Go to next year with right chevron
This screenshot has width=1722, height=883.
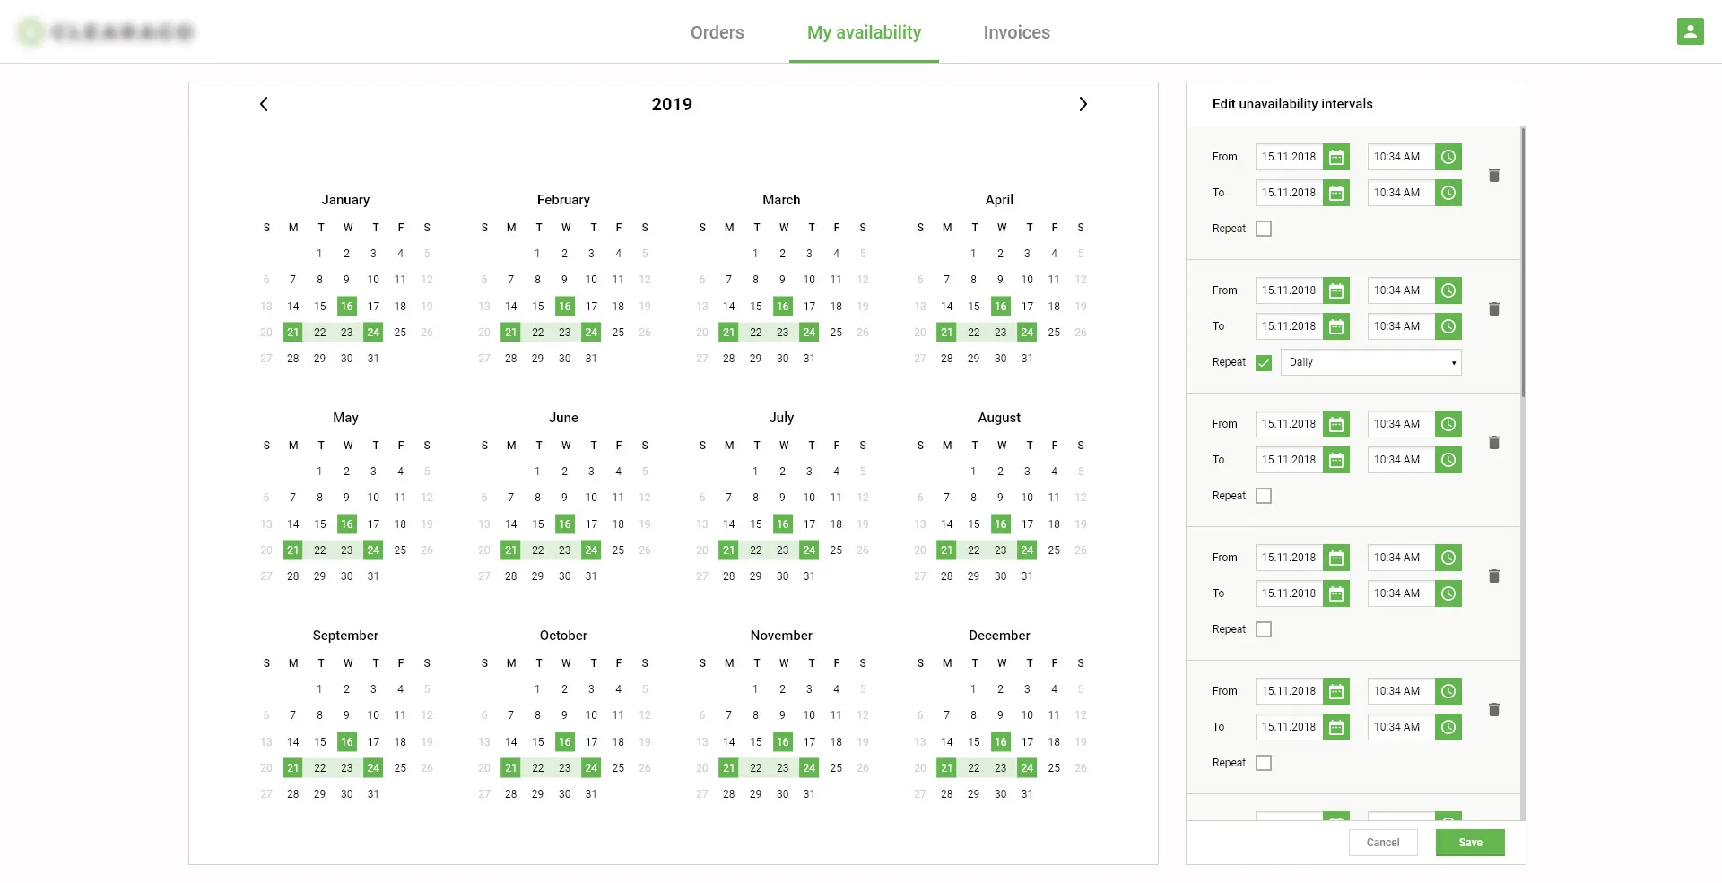coord(1083,104)
